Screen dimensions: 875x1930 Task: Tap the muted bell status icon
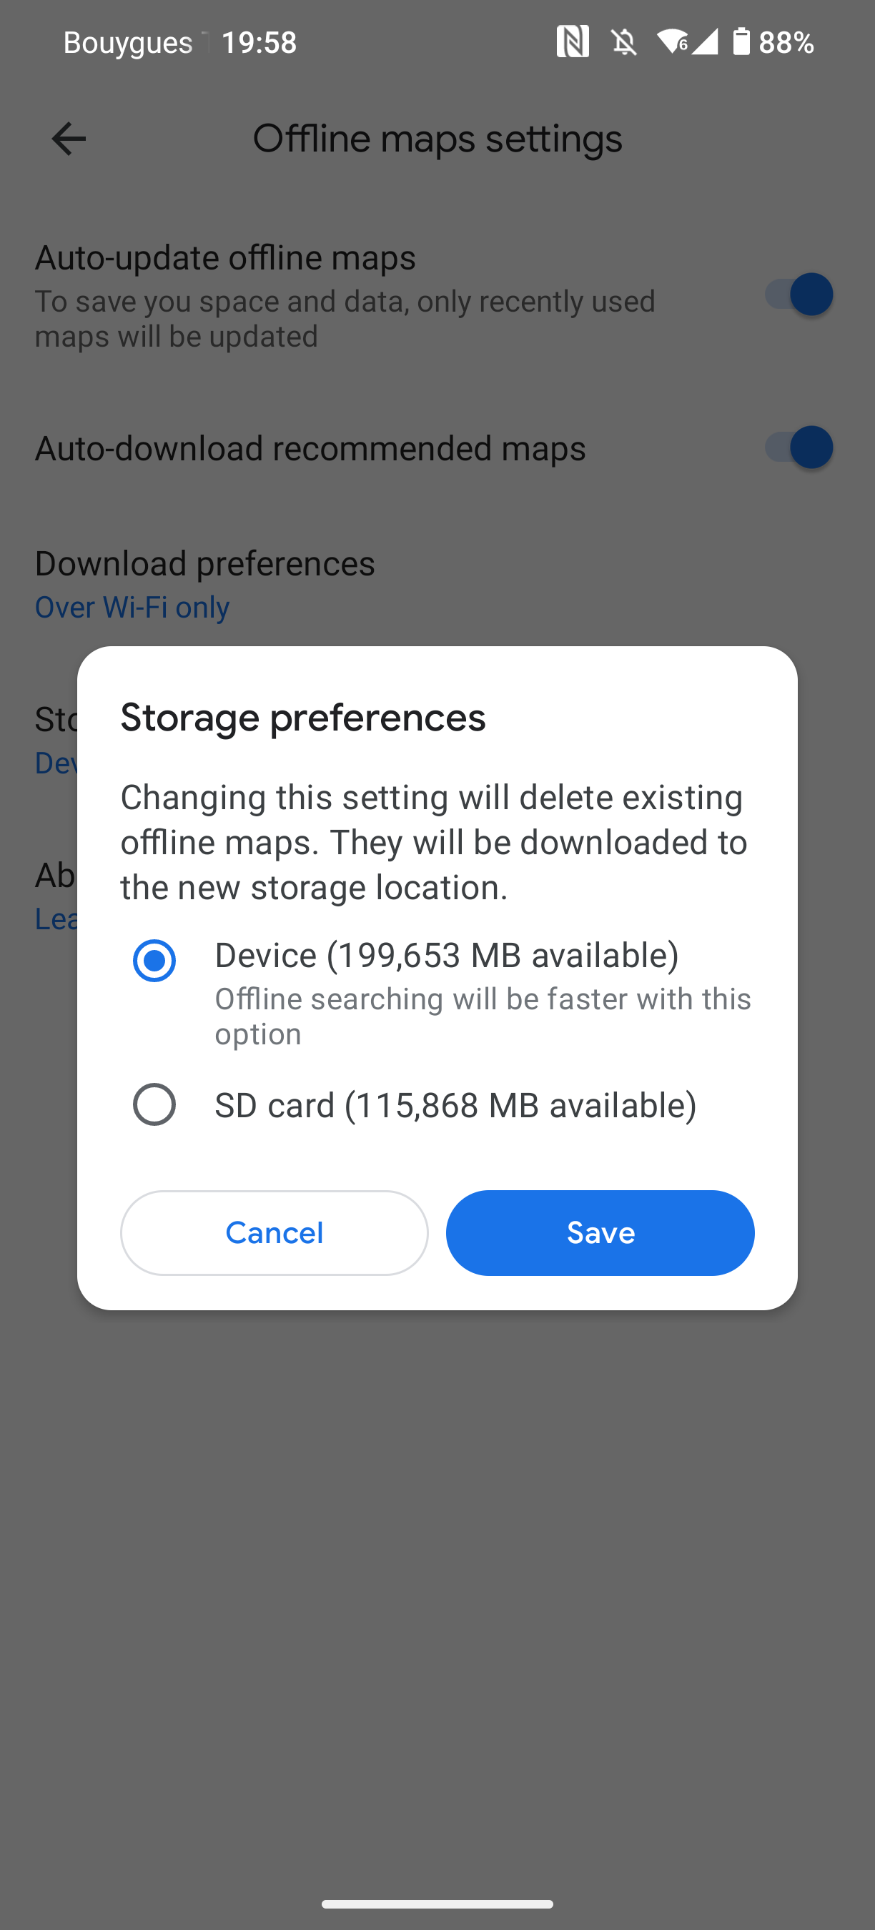pyautogui.click(x=624, y=43)
